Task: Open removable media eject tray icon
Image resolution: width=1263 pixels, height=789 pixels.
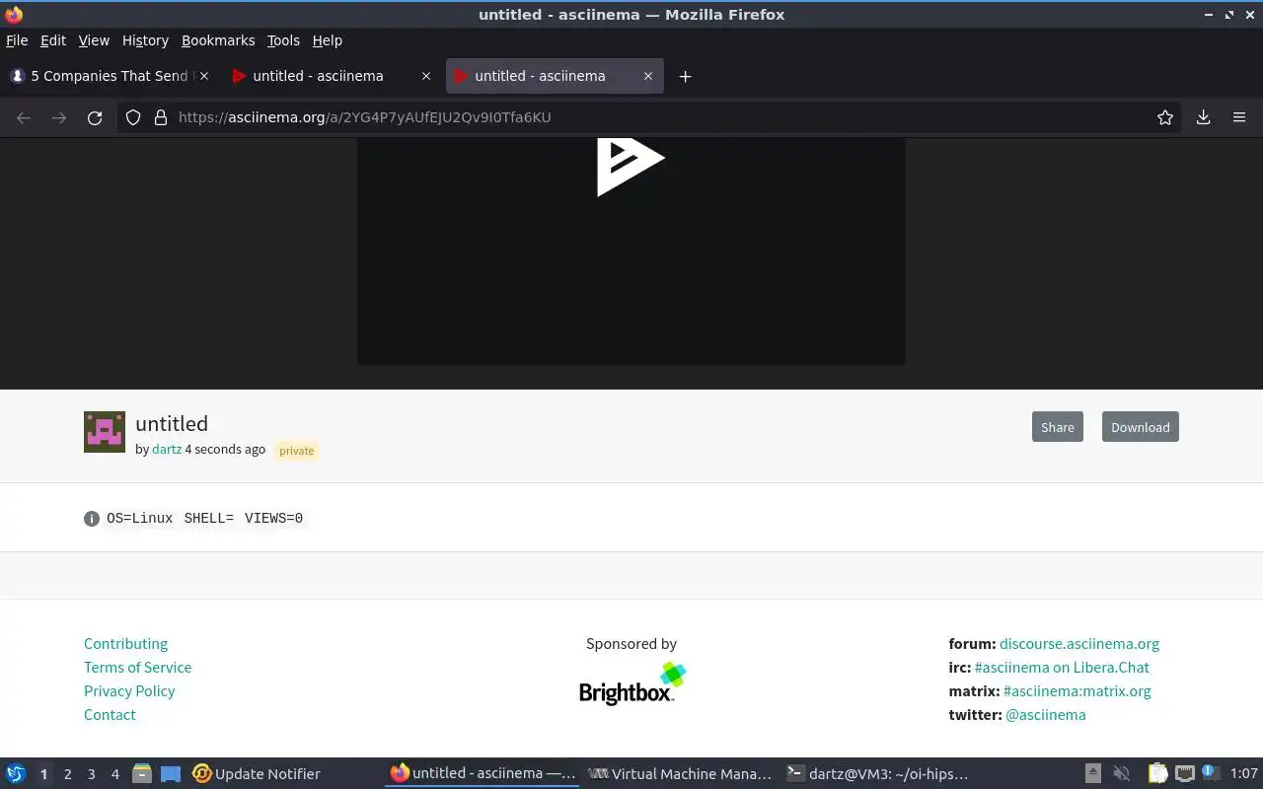Action: pyautogui.click(x=1093, y=774)
